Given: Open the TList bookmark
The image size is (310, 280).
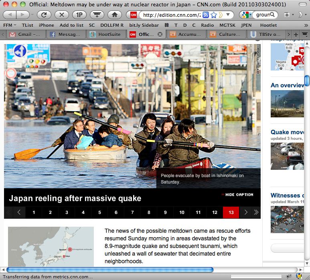Looking at the screenshot, I should [28, 25].
